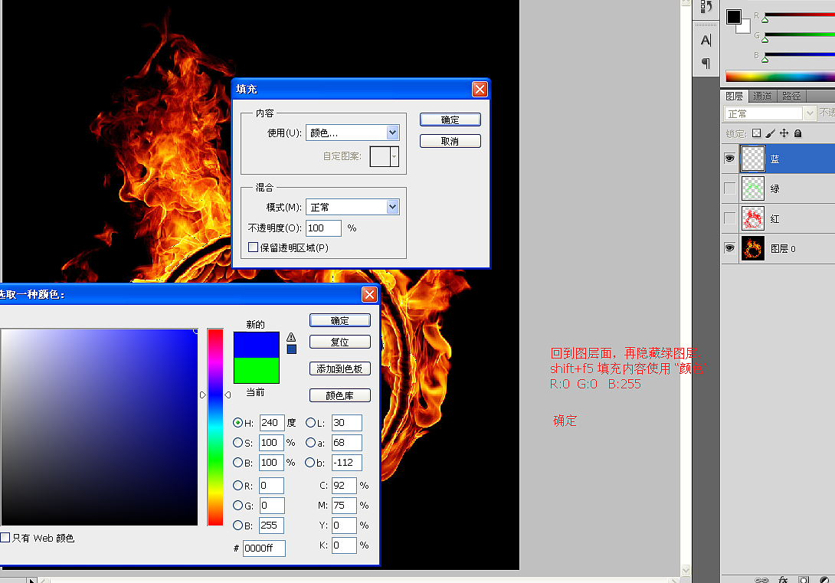Click the H hue value field
The width and height of the screenshot is (835, 583).
click(x=272, y=423)
